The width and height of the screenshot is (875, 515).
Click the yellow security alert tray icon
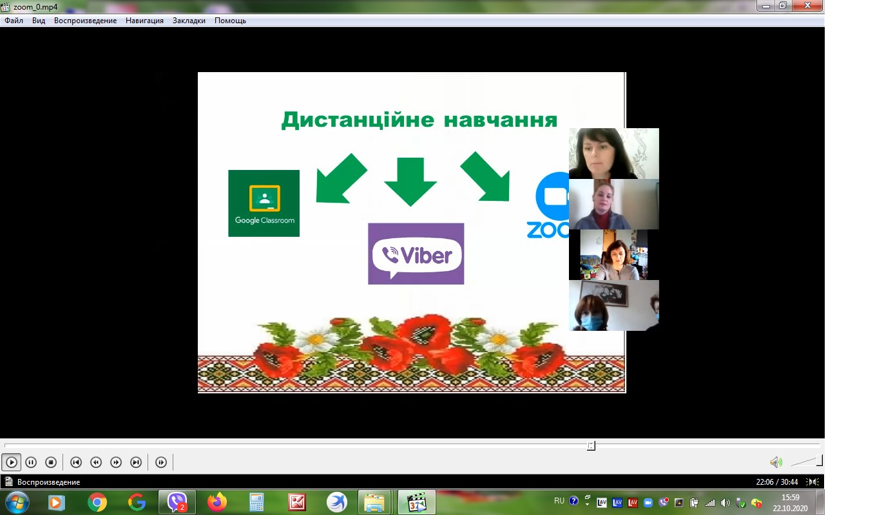pos(756,503)
